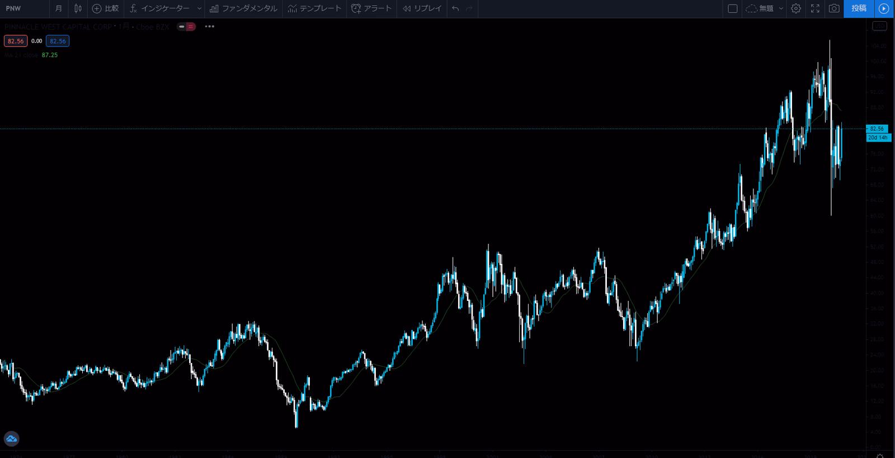Open the candlestick chart style selector

[x=78, y=8]
